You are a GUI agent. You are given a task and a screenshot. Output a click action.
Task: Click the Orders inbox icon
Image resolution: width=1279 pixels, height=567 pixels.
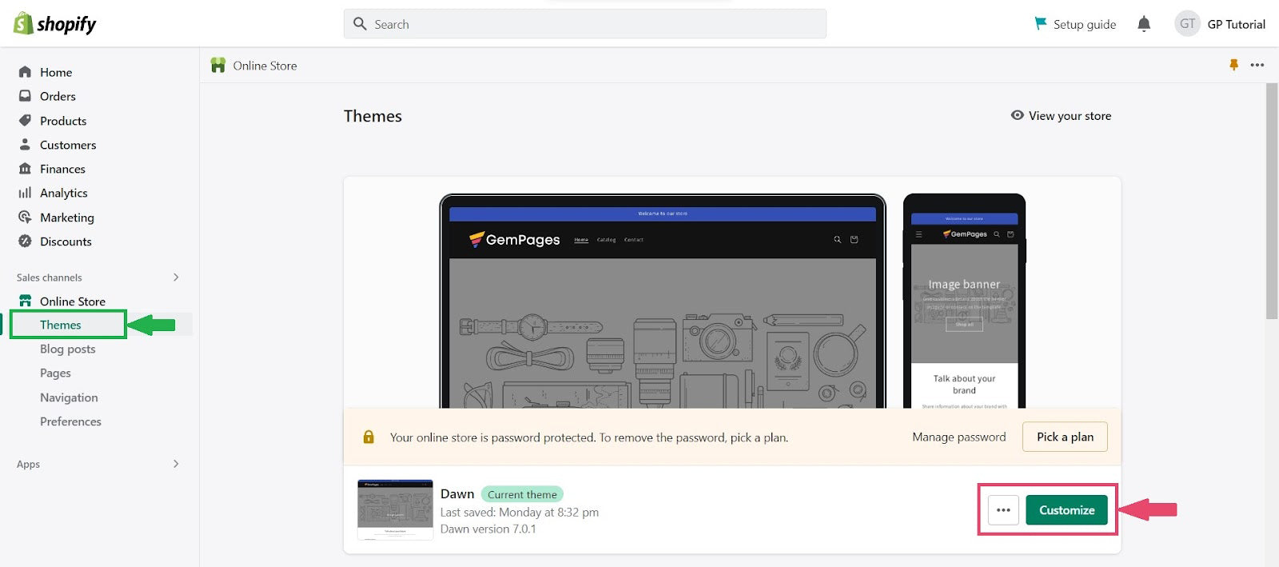(x=25, y=96)
